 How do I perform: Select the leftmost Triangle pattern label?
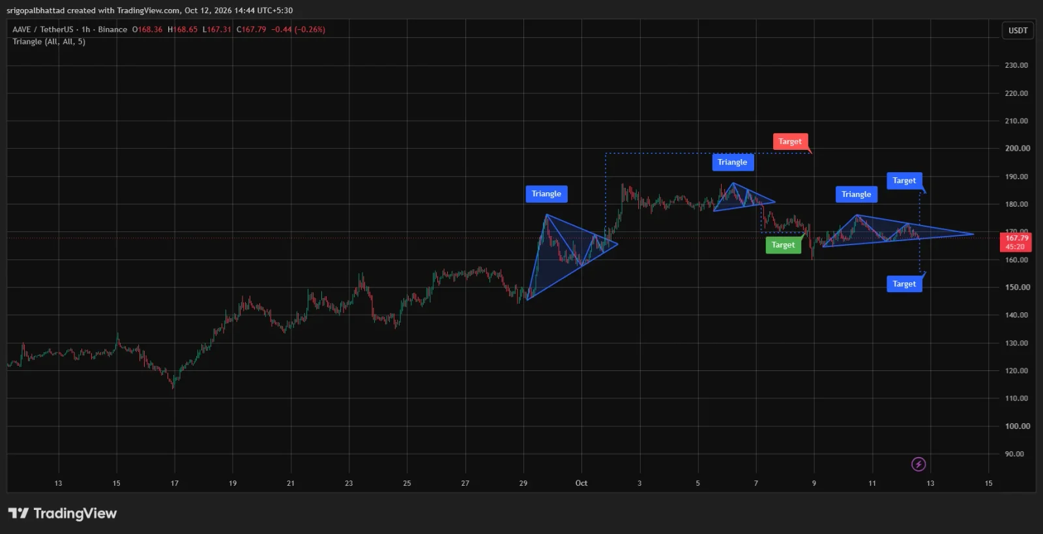(546, 194)
